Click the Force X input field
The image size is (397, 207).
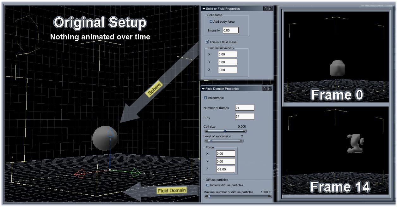point(225,153)
